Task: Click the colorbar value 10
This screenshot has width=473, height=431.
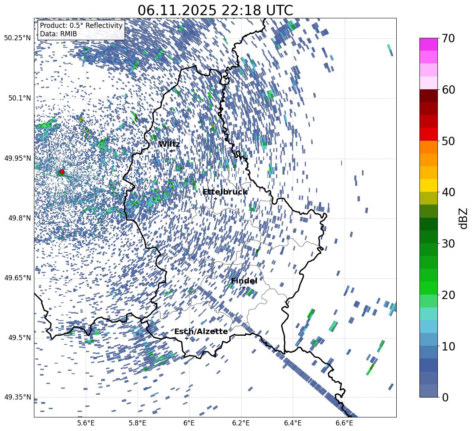Action: pos(448,346)
